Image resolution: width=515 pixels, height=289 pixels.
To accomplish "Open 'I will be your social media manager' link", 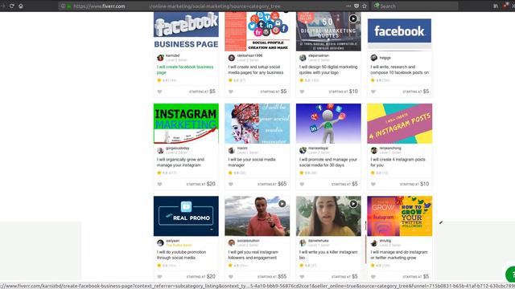I will 252,162.
